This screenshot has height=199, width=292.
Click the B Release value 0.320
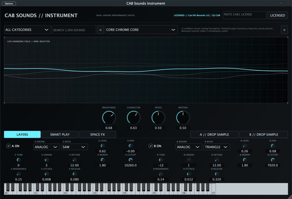[x=217, y=179]
